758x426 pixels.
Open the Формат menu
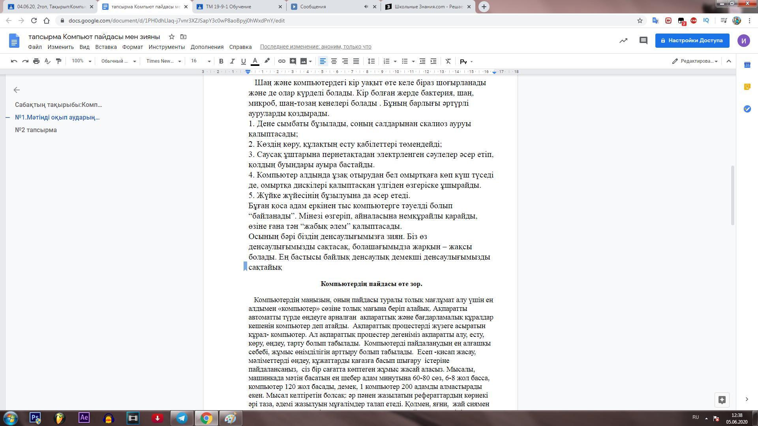132,47
